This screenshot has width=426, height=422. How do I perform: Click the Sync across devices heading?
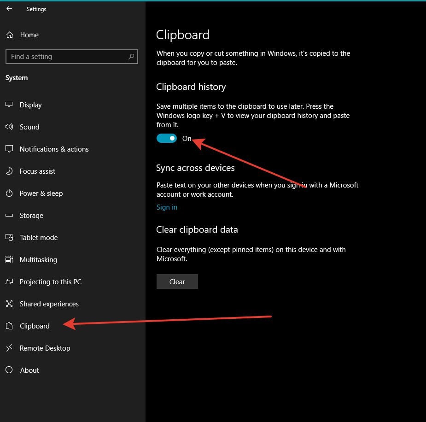pyautogui.click(x=195, y=168)
